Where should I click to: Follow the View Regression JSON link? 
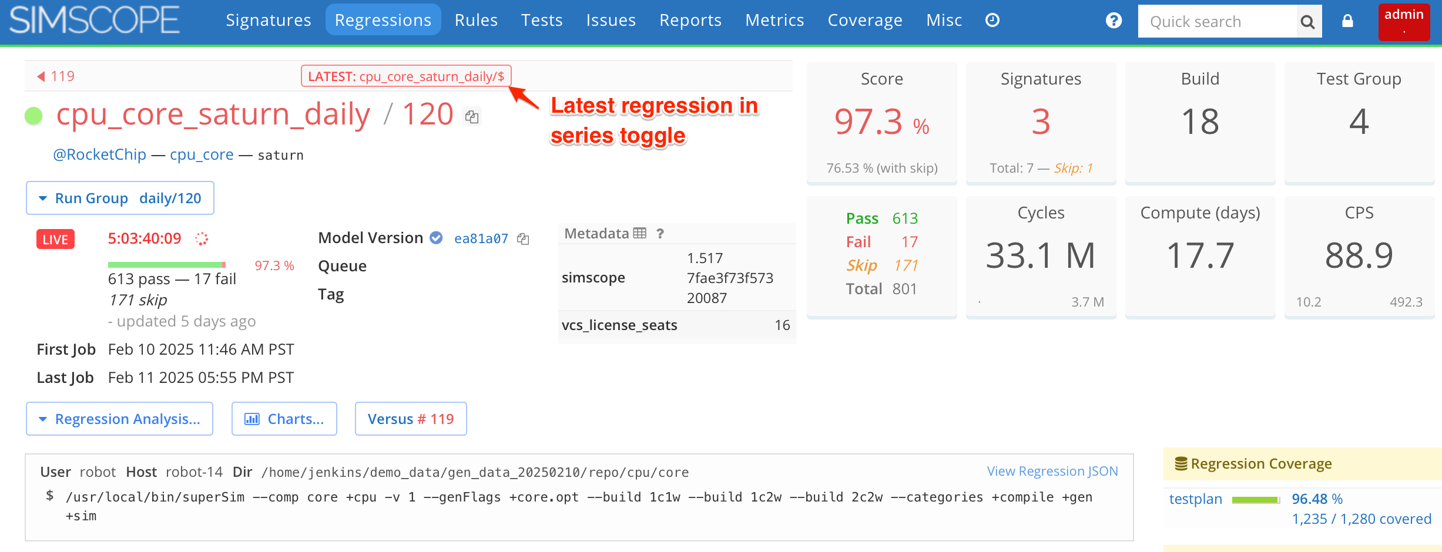pyautogui.click(x=1052, y=471)
